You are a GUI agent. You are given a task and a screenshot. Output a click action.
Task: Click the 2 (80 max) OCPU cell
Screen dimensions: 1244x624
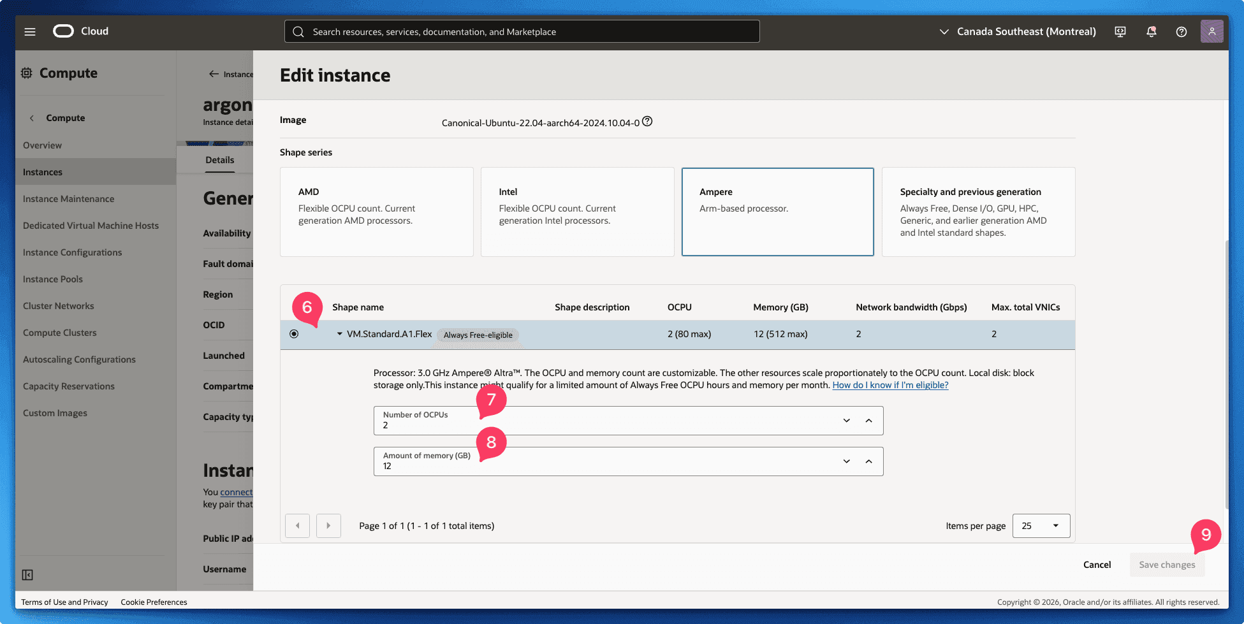pos(689,334)
